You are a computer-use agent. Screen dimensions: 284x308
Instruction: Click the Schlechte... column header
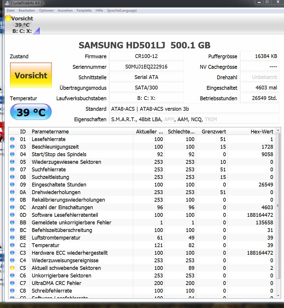click(x=180, y=131)
